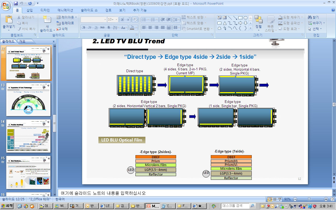Open the Design (디자인) ribbon tab
Image resolution: width=336 pixels, height=210 pixels.
(45, 10)
